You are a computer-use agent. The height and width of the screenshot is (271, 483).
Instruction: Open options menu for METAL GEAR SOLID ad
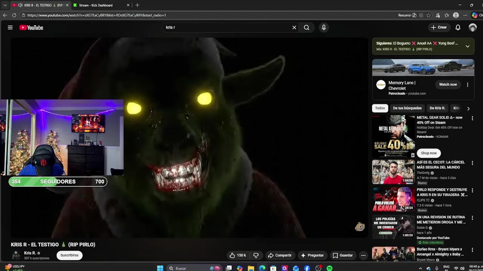[472, 118]
